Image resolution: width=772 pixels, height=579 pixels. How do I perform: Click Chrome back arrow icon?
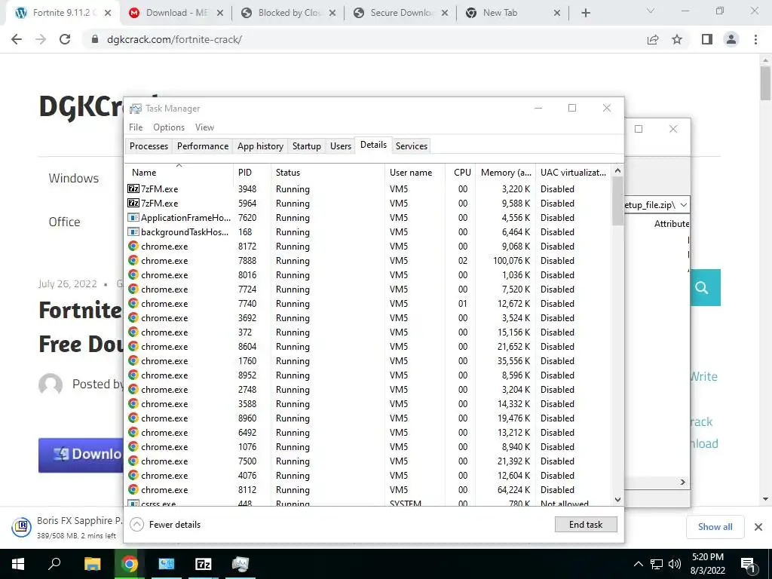click(x=17, y=39)
